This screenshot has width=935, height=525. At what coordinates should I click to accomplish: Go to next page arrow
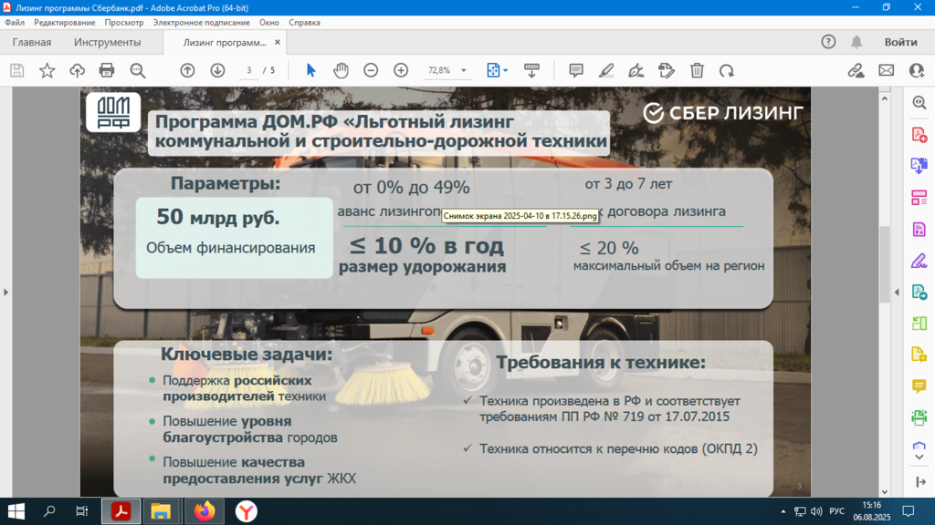coord(217,70)
